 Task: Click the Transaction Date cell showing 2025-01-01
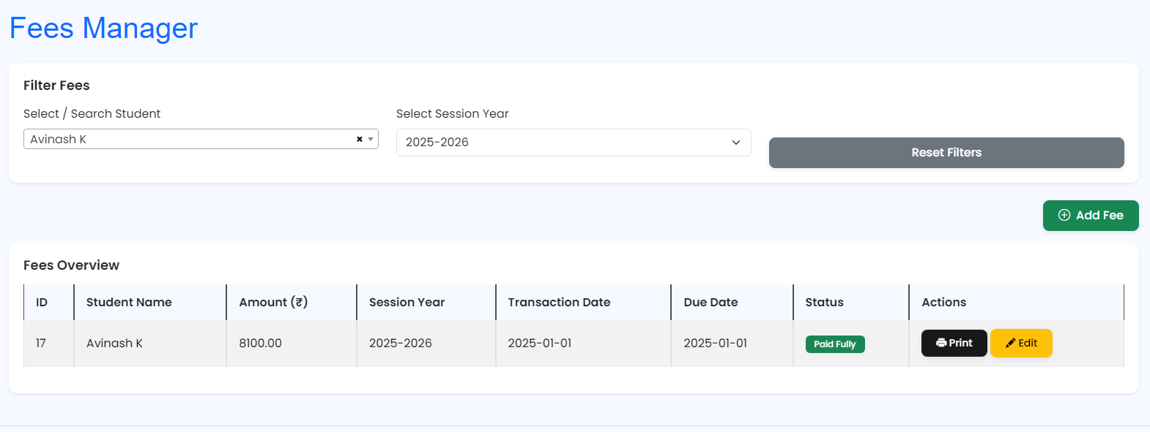point(539,343)
